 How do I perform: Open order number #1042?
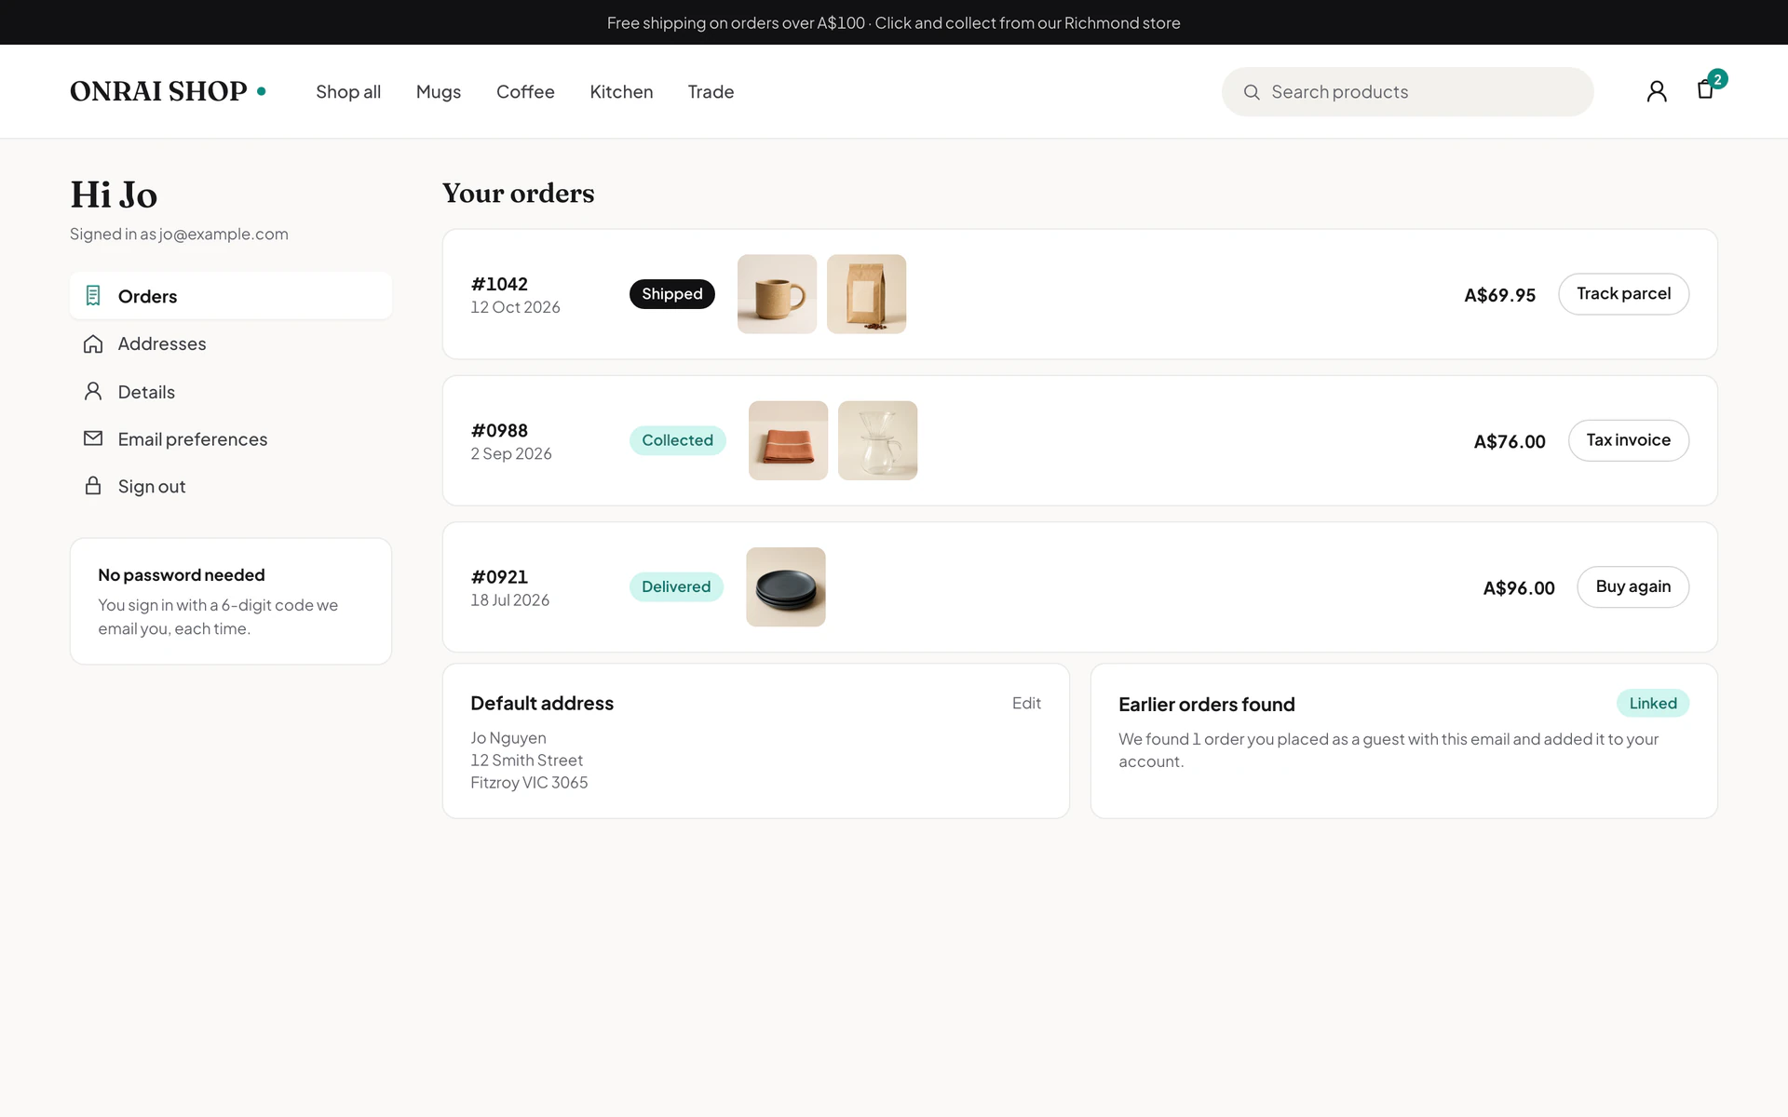[499, 284]
